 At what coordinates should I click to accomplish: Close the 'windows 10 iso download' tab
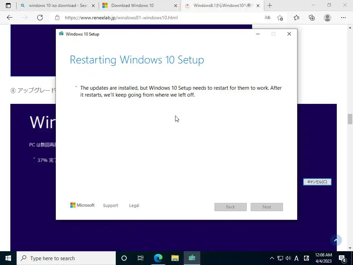[93, 6]
